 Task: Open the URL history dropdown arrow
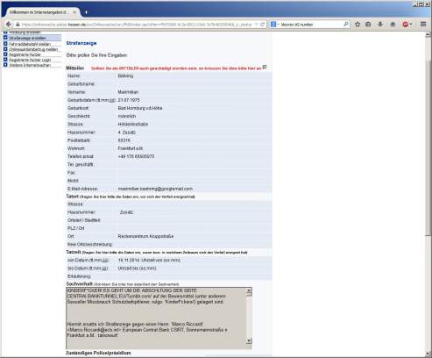(256, 25)
